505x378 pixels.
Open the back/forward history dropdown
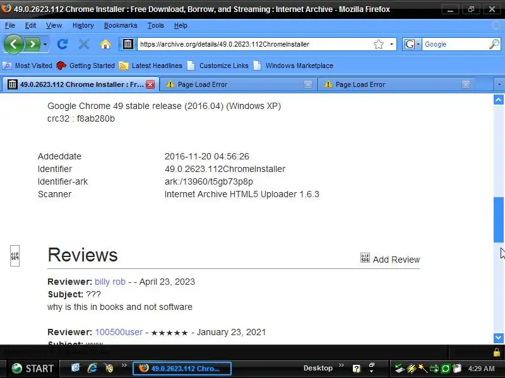45,44
